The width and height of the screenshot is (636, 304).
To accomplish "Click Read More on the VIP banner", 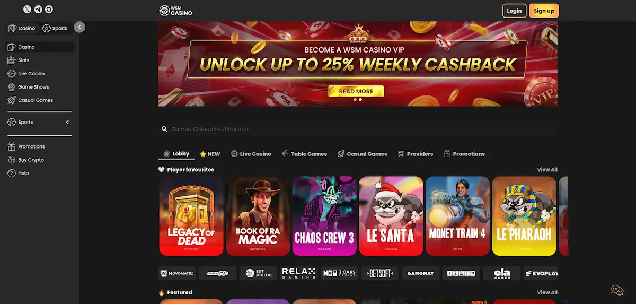I will [x=356, y=91].
